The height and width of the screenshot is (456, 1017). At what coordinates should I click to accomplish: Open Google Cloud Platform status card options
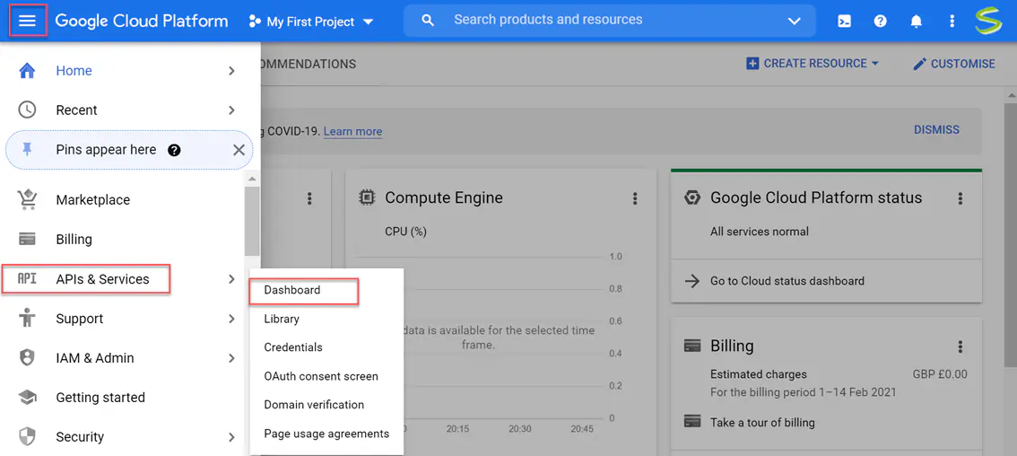click(x=960, y=198)
